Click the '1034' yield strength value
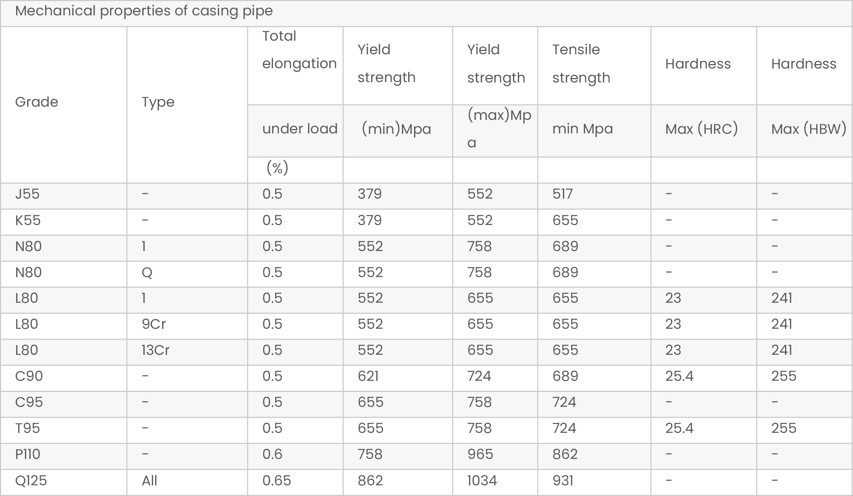The image size is (853, 496). (x=482, y=481)
